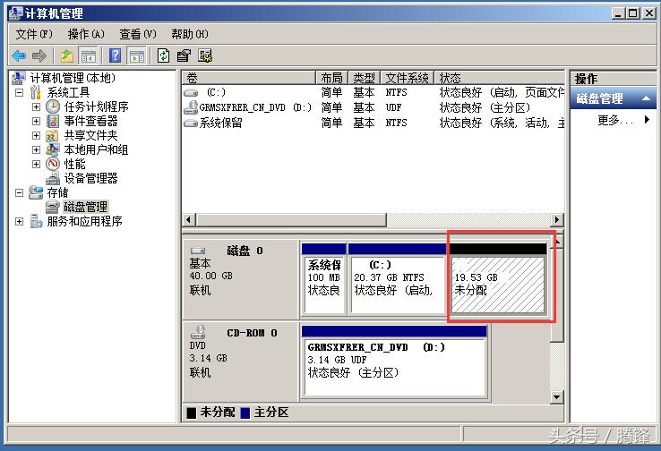Click the Performance icon in tree
Image resolution: width=661 pixels, height=451 pixels.
53,164
